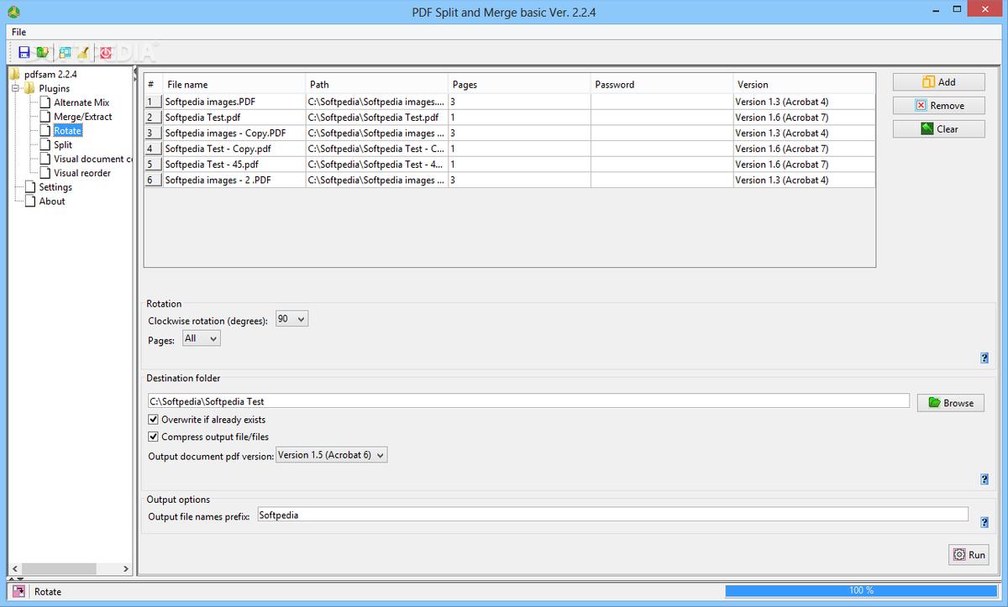
Task: Click the blue floppy disk Save icon
Action: pyautogui.click(x=24, y=52)
